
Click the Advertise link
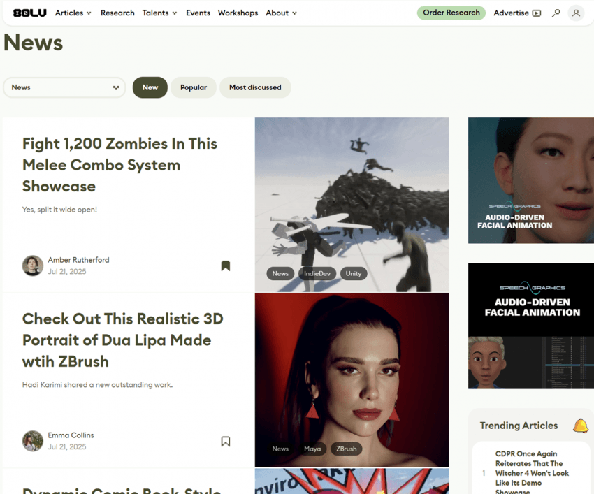(x=511, y=13)
